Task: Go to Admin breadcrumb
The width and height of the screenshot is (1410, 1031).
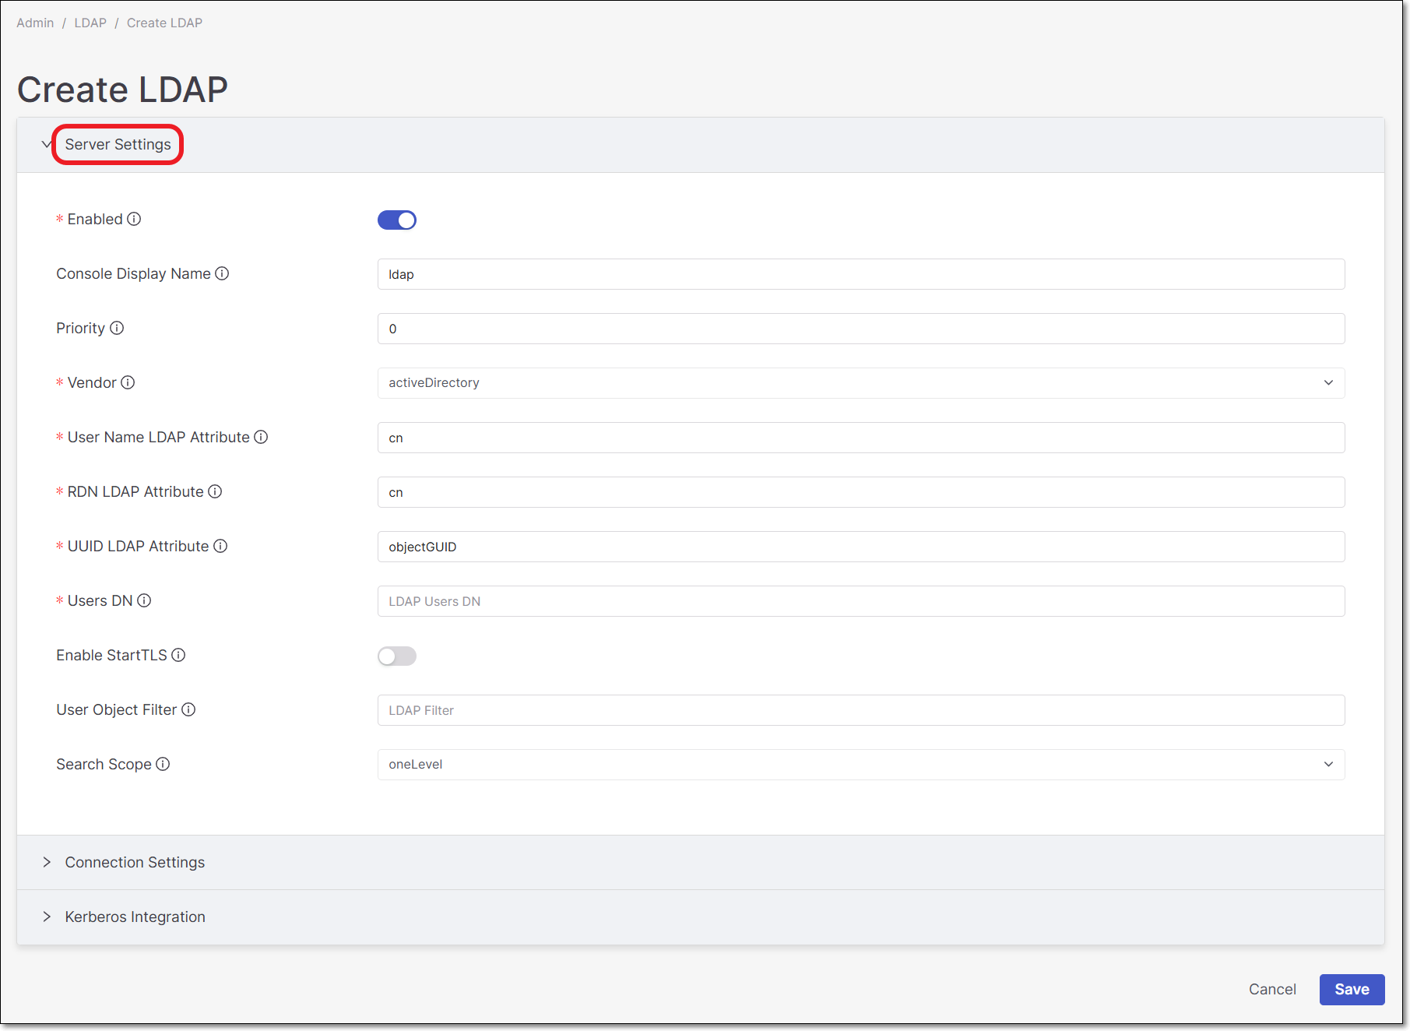Action: coord(35,23)
